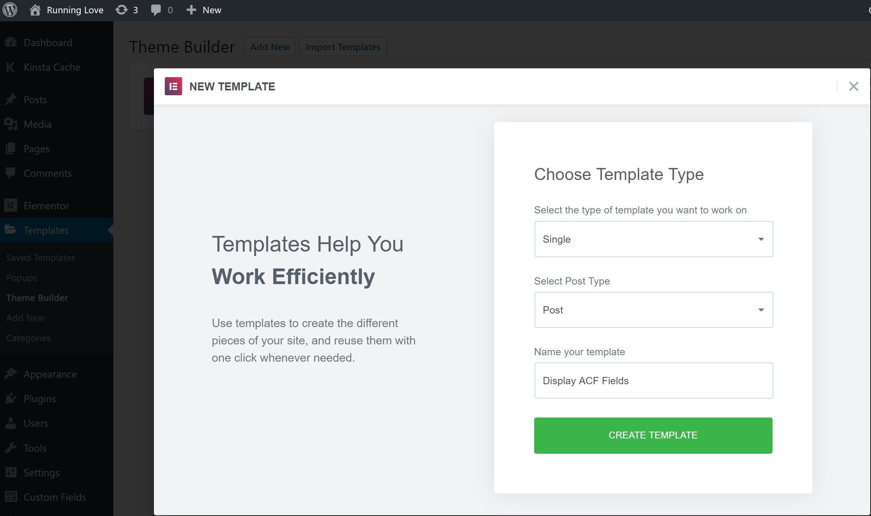Click the Appearance icon in sidebar

tap(10, 373)
